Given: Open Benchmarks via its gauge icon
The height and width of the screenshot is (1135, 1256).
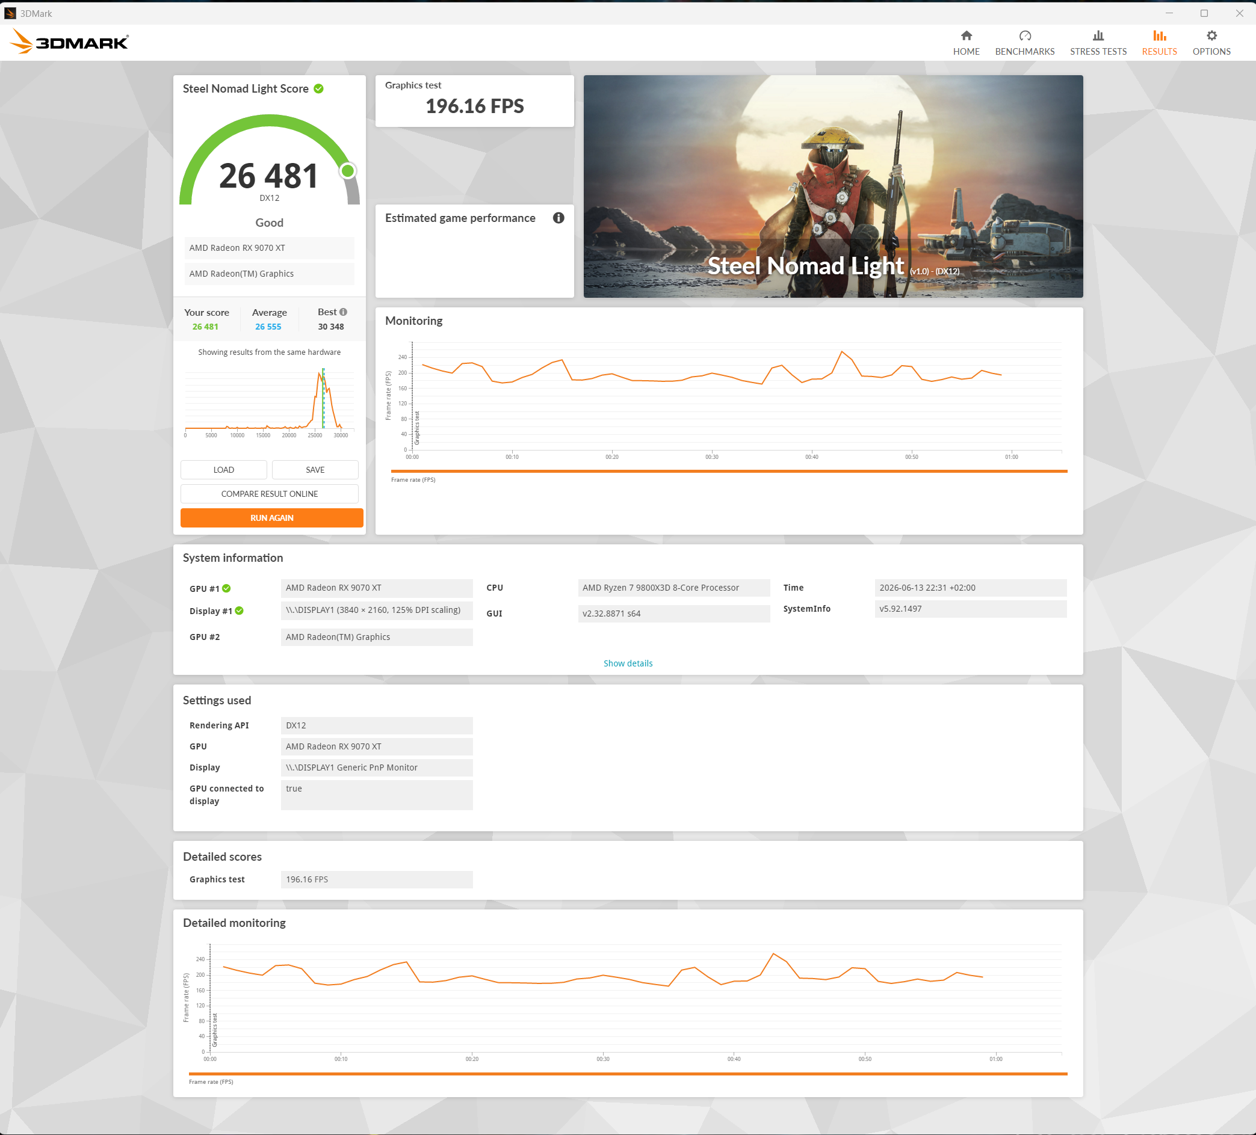Looking at the screenshot, I should pos(1024,35).
